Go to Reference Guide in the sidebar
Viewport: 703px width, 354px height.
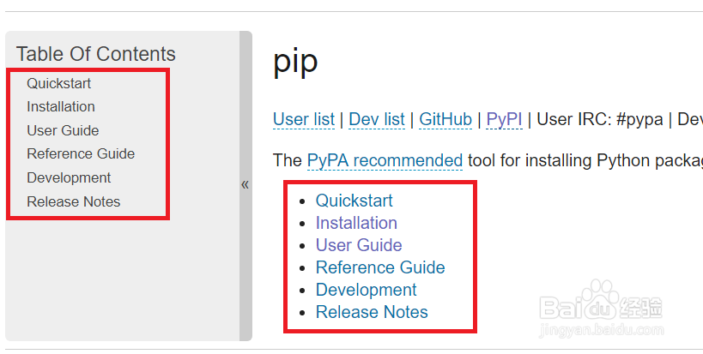[81, 153]
